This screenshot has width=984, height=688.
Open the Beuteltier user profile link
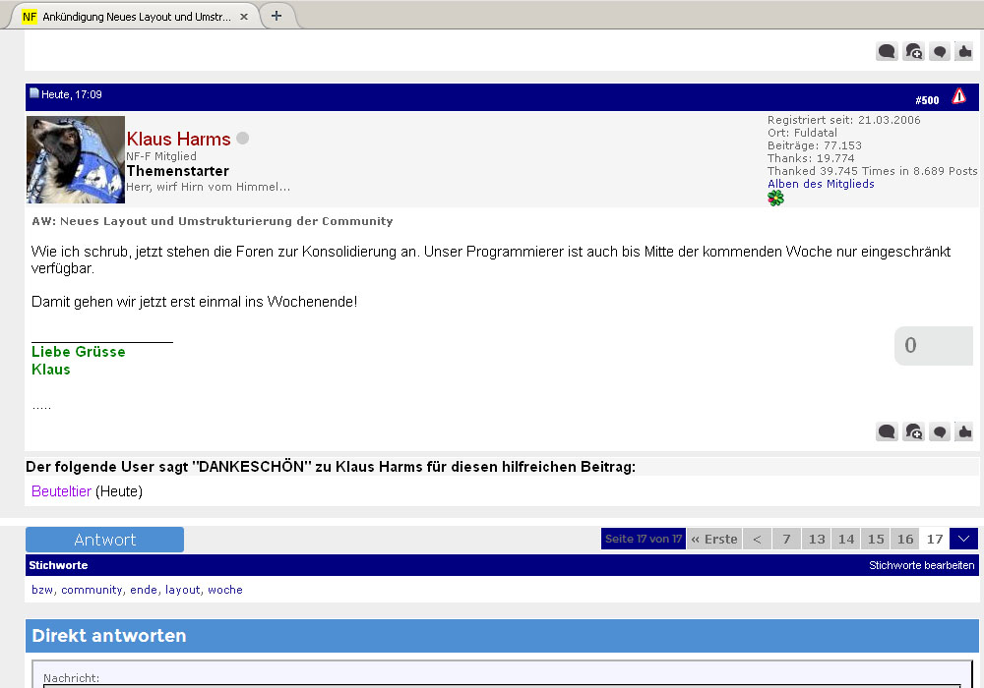pos(61,491)
